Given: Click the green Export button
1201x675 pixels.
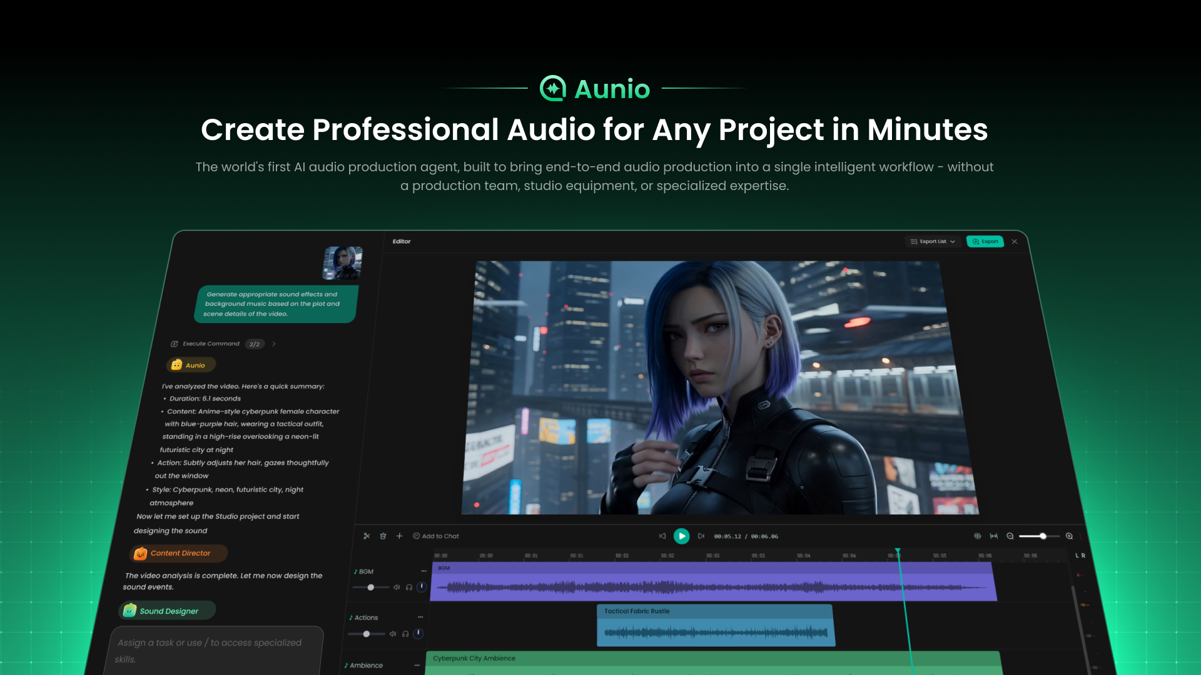Looking at the screenshot, I should [x=985, y=241].
